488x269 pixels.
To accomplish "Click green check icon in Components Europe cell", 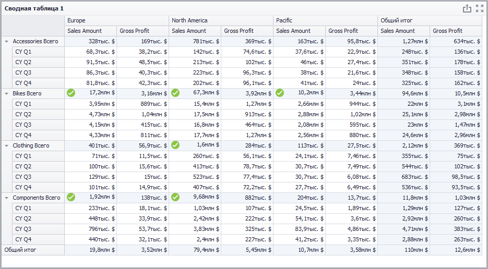I will (72, 197).
